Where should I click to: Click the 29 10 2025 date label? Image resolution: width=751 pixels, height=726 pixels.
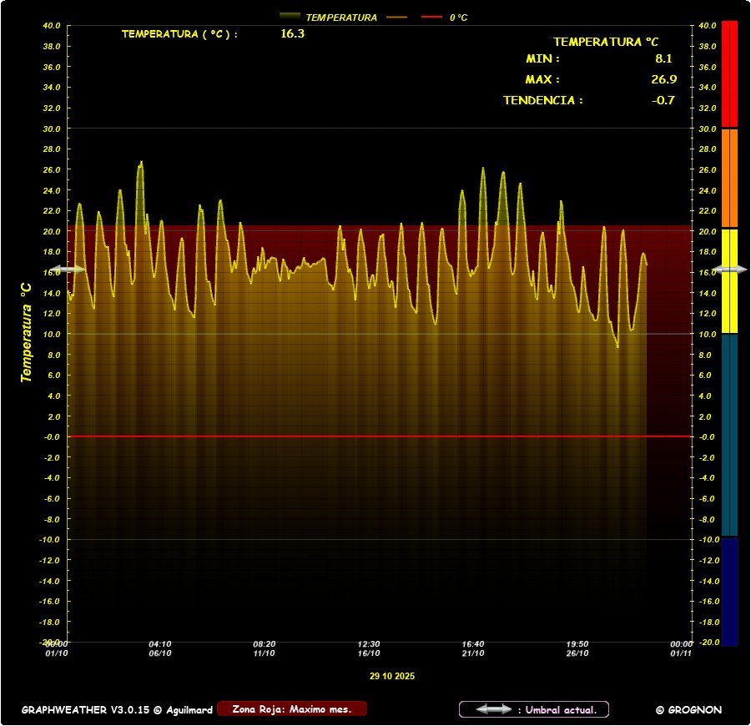coord(392,676)
